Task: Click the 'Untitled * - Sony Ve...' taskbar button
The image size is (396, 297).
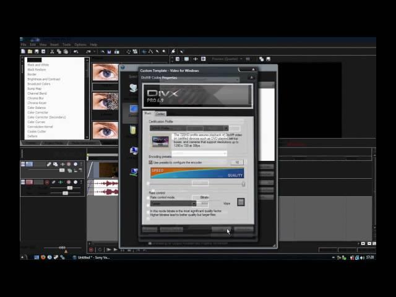Action: click(x=92, y=257)
